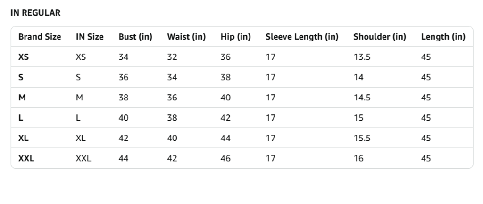Select the 15.5 shoulder measurement cell

362,138
